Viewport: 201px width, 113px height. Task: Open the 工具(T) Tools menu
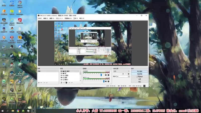[76, 18]
